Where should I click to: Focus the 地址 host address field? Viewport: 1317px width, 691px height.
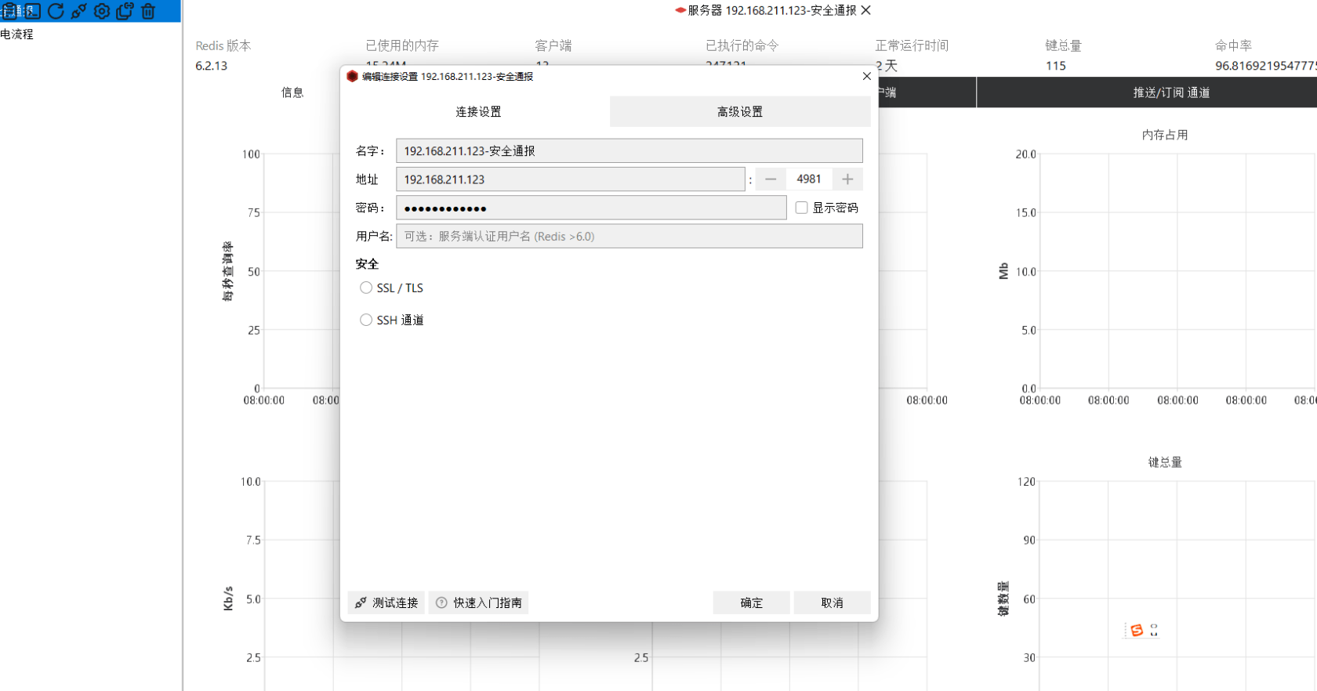point(570,179)
